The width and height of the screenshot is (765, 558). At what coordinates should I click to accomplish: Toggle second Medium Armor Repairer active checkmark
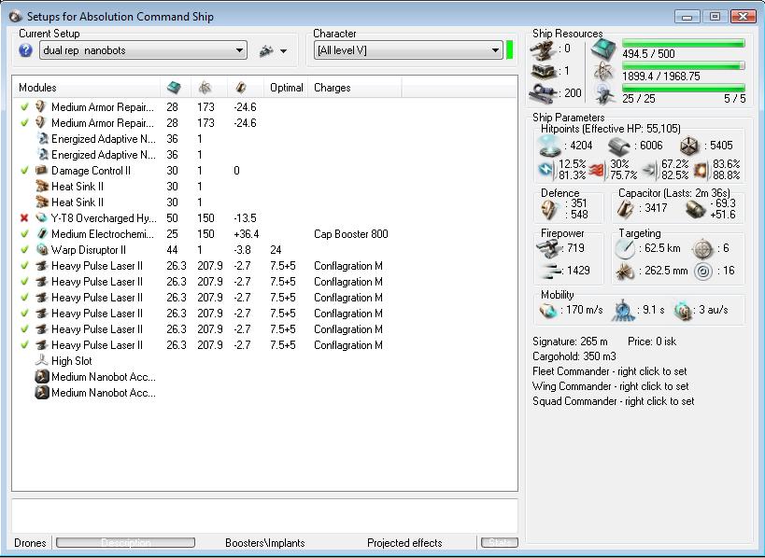tap(24, 123)
